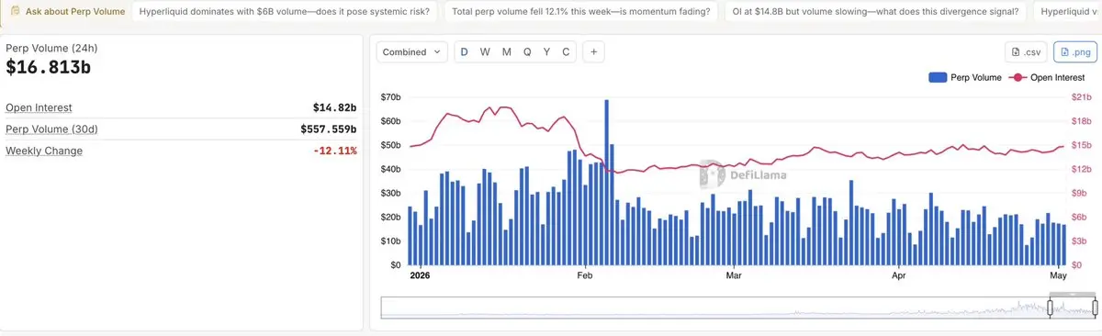The width and height of the screenshot is (1102, 336).
Task: Click the Mar label on x-axis
Action: tap(733, 274)
